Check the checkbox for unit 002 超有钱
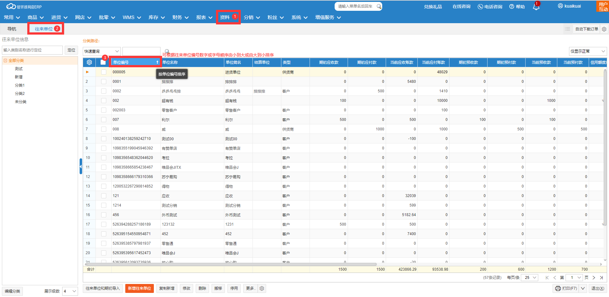 pos(104,101)
